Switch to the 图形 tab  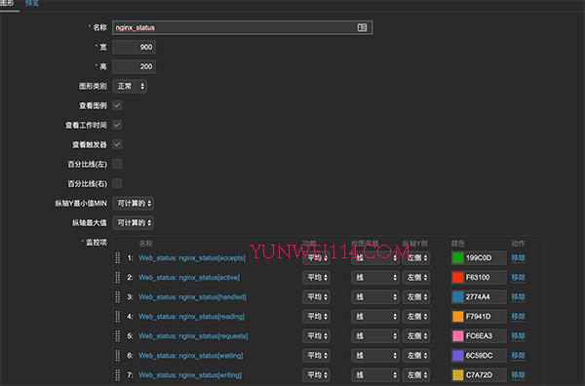coord(8,3)
